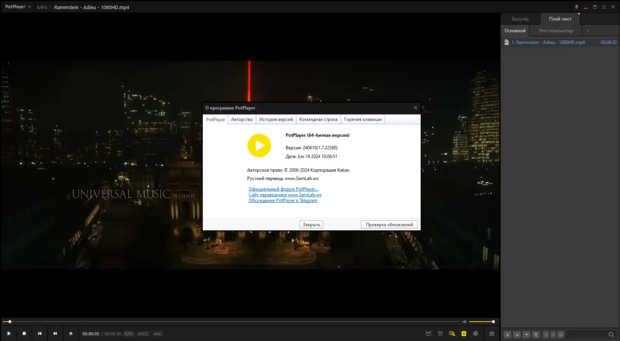The image size is (620, 341).
Task: Toggle the 3D video mode
Action: [x=440, y=333]
